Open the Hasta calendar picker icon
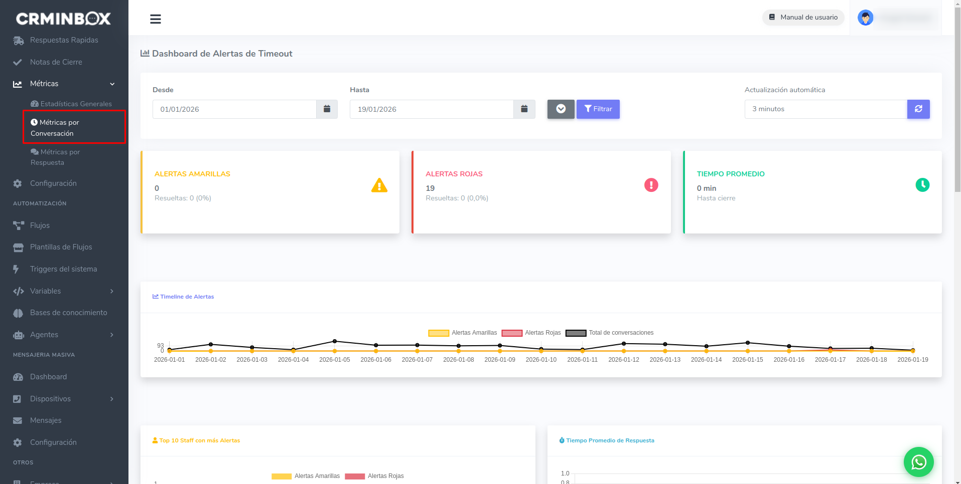This screenshot has height=484, width=961. [524, 109]
